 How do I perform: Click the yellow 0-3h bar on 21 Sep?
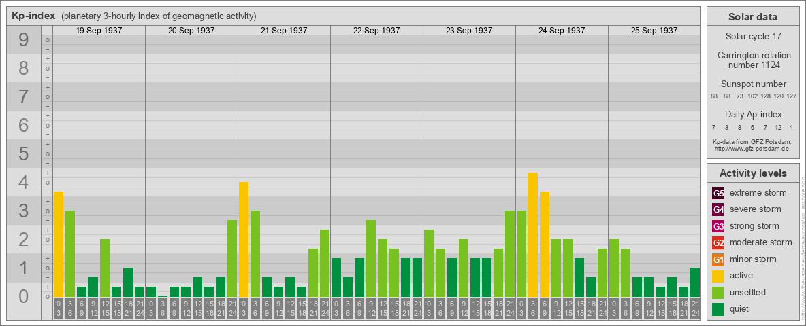coord(244,239)
